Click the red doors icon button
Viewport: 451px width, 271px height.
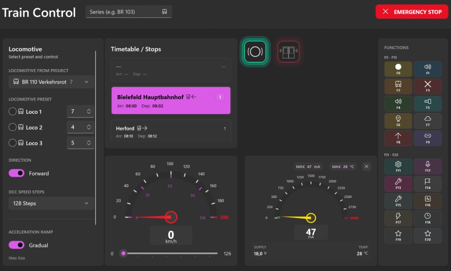click(x=288, y=52)
